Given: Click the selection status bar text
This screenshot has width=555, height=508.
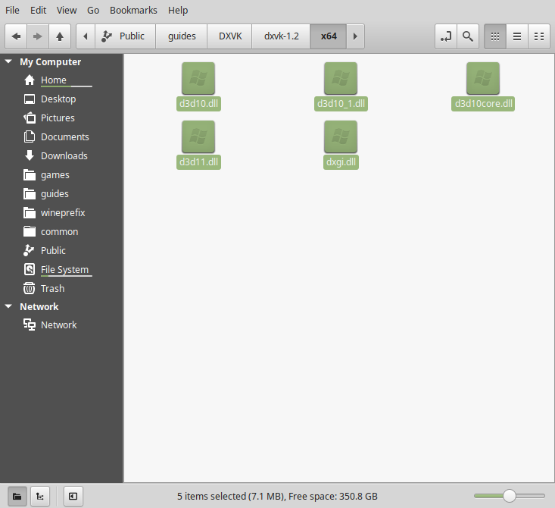Looking at the screenshot, I should (x=277, y=496).
